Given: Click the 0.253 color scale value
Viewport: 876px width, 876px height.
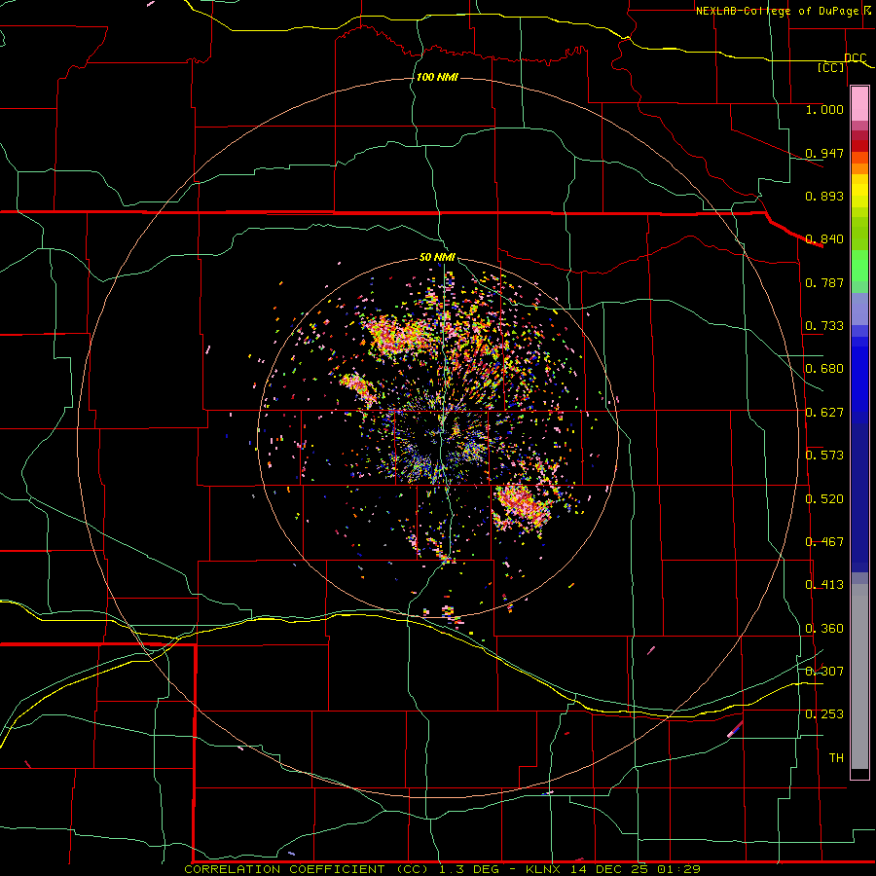Looking at the screenshot, I should tap(824, 714).
